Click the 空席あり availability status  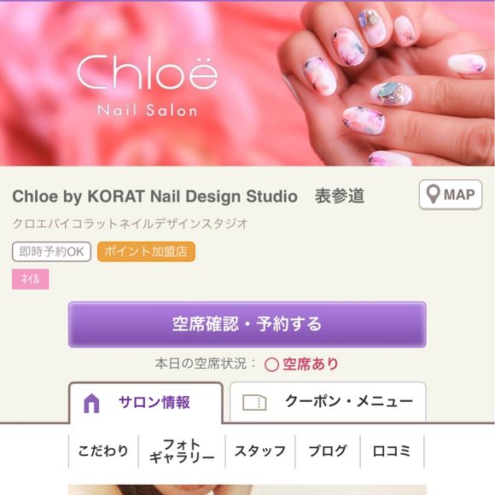pyautogui.click(x=310, y=364)
